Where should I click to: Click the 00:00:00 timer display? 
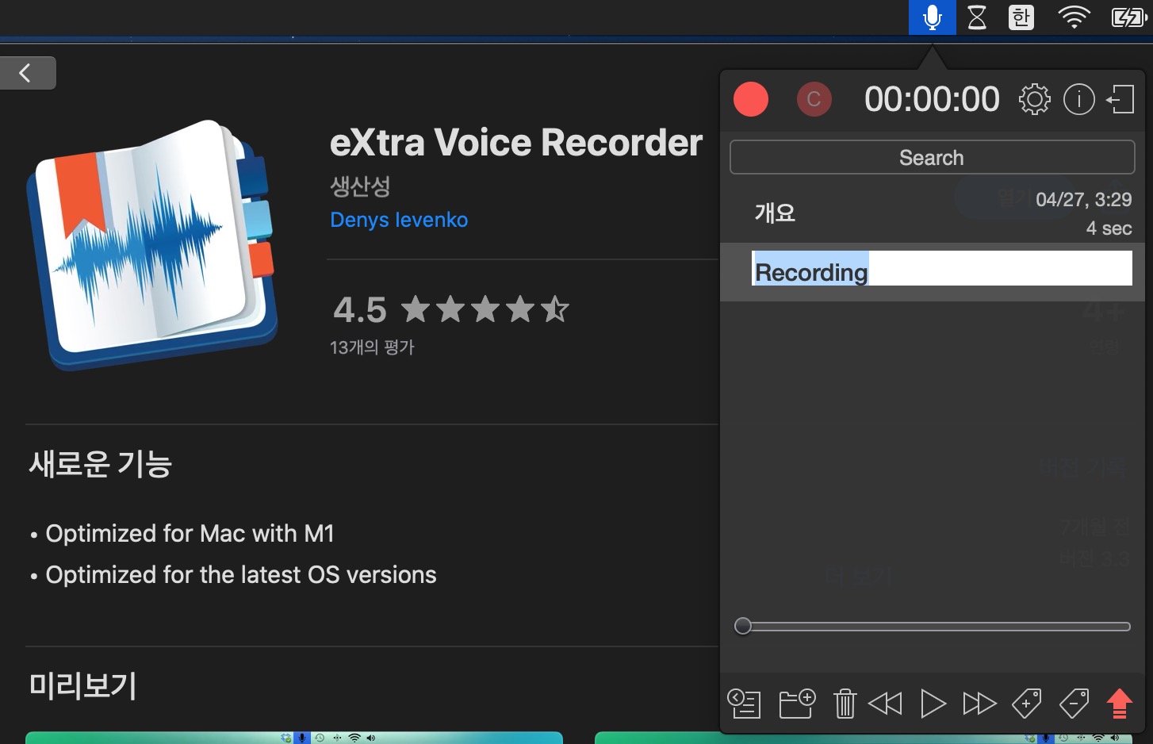pos(932,100)
